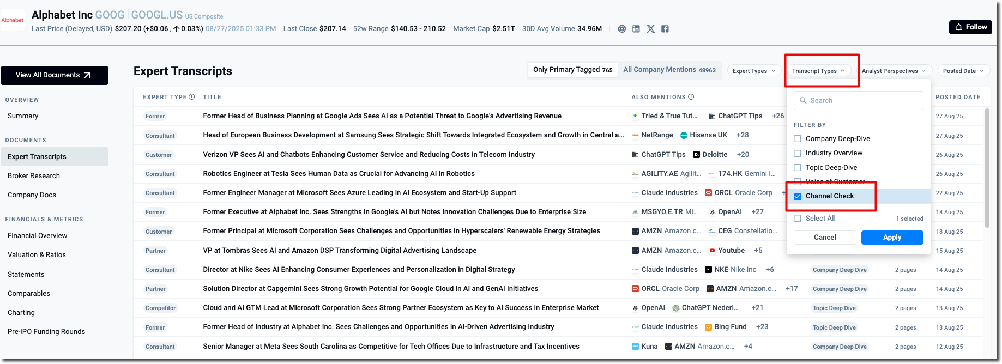Click the Follow button
Screen dimensions: 1002x364
(x=970, y=27)
